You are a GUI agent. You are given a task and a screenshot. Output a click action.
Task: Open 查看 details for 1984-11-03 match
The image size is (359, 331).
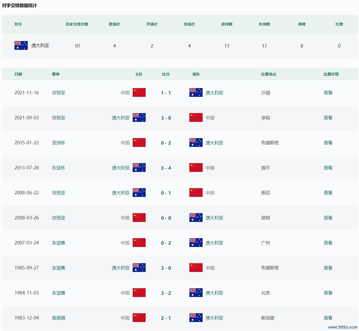click(x=328, y=293)
